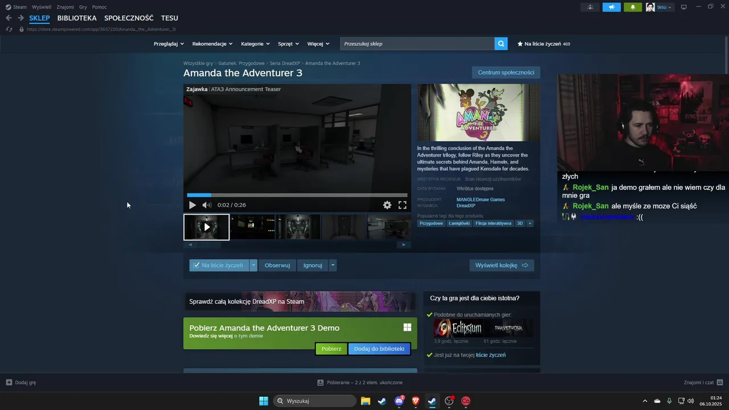Click the search magnifier button

click(501, 43)
